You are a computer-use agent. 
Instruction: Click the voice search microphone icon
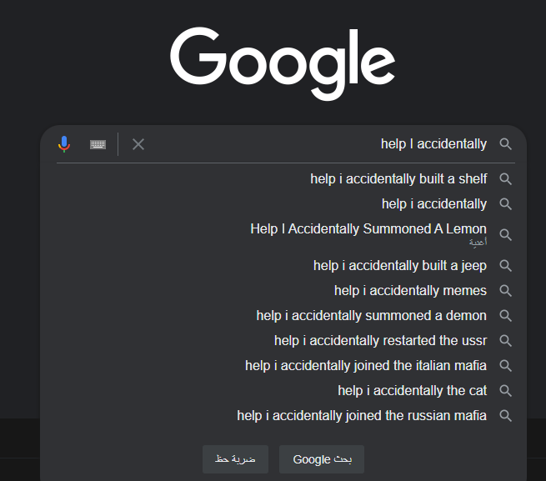tap(64, 144)
